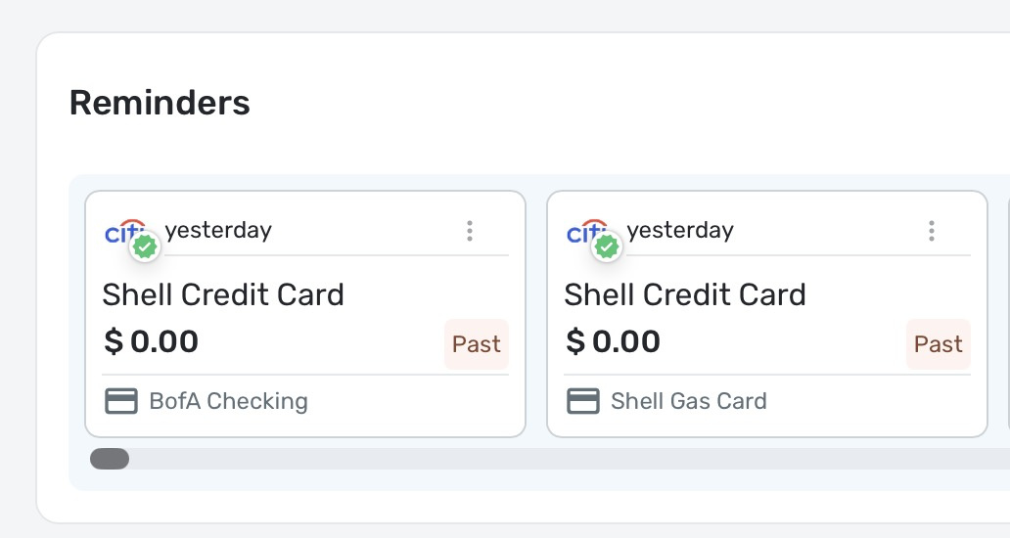Click green verified badge on BofA Checking reminder
Viewport: 1010px width, 538px height.
point(145,247)
